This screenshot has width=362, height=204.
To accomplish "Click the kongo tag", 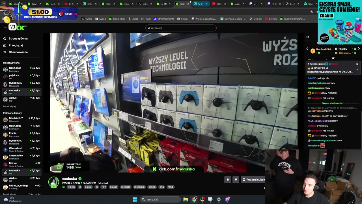I will pos(152,187).
